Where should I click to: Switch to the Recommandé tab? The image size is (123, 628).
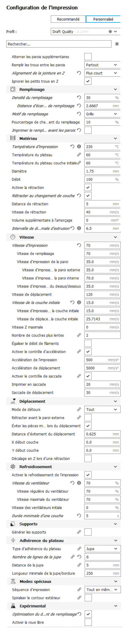click(68, 19)
